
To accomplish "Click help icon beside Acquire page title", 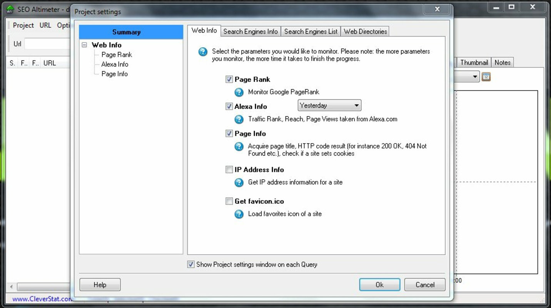I will coord(239,146).
